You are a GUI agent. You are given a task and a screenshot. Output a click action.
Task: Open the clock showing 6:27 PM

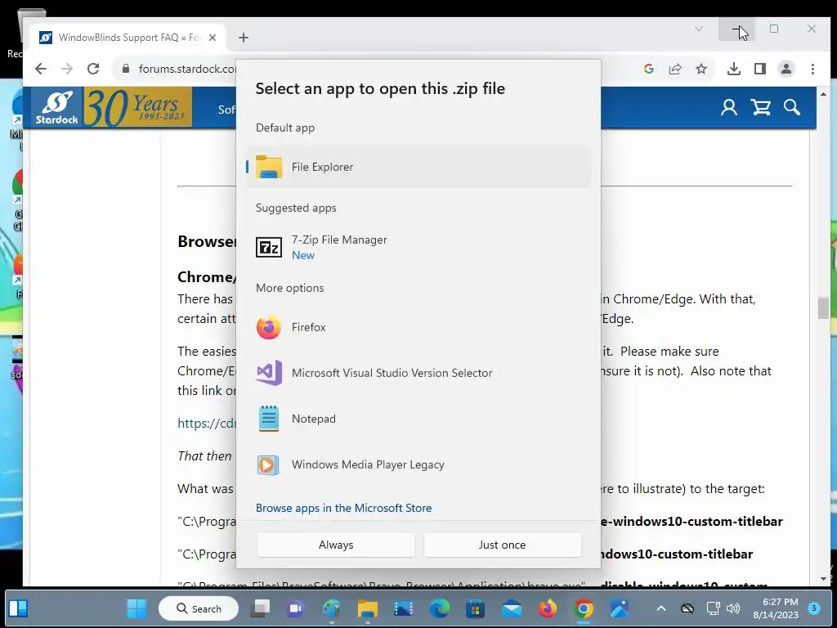point(776,608)
